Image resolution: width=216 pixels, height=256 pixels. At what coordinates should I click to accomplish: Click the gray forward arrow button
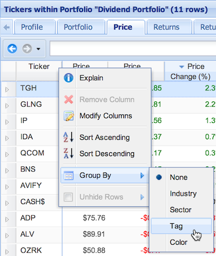(27, 49)
